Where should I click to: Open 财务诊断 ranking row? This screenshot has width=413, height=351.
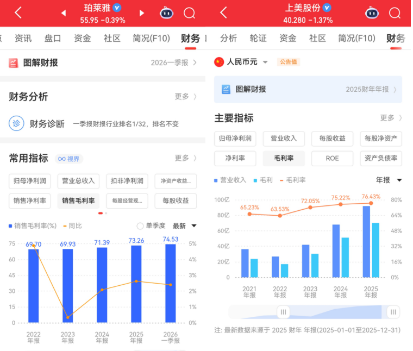pyautogui.click(x=103, y=123)
